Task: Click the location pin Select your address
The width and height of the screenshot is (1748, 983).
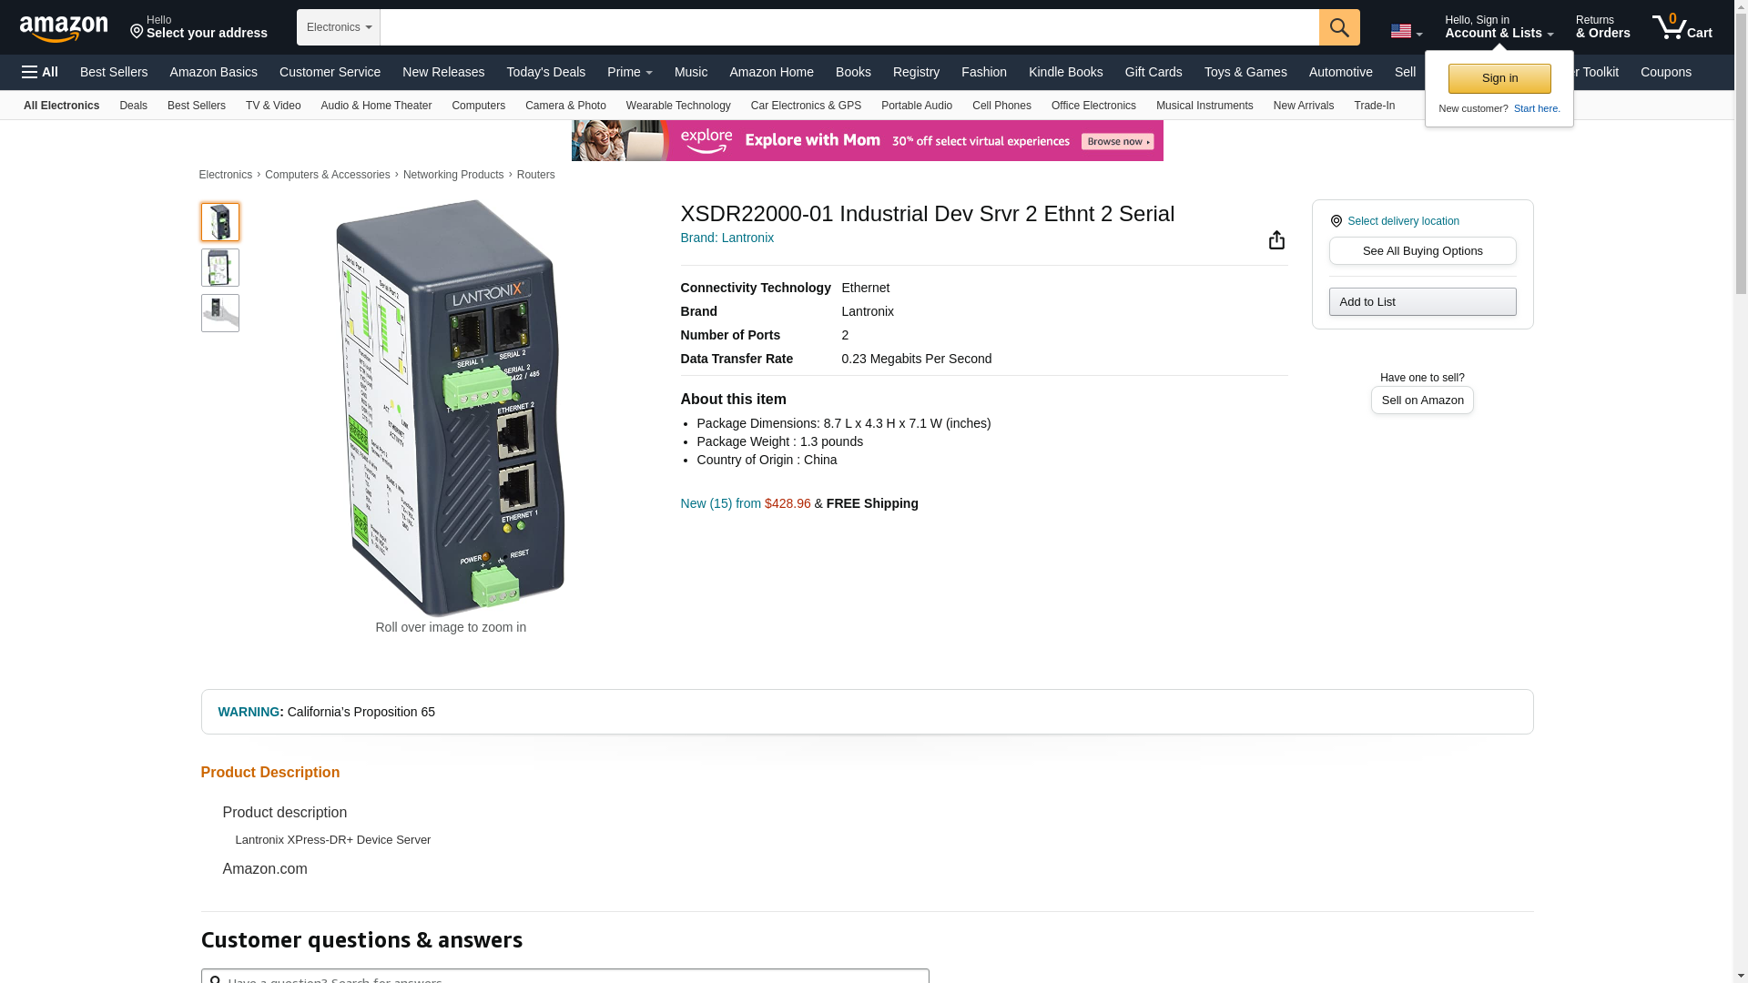Action: coord(198,27)
